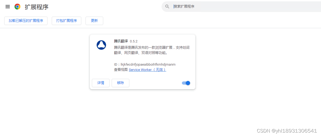Click the 查看视图 label
Viewport: 321px width, 136px height.
tap(121, 70)
